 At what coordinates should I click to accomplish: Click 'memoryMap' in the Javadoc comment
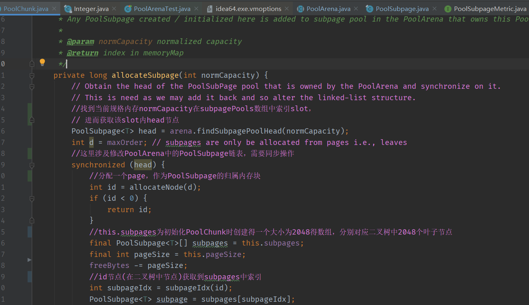coord(163,53)
